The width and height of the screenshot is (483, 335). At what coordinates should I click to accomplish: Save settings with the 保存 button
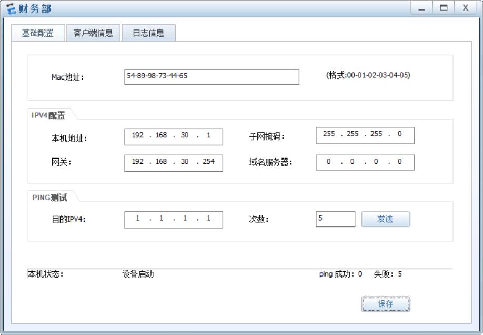[385, 304]
